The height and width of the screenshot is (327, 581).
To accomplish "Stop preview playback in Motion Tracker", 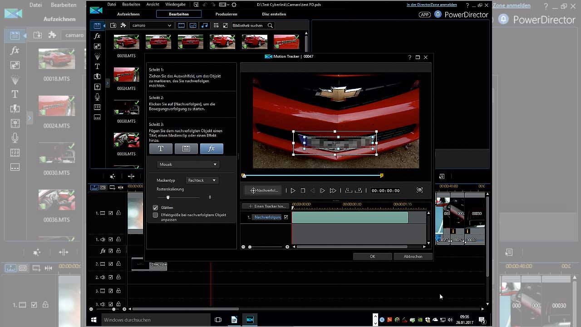I will (x=303, y=191).
